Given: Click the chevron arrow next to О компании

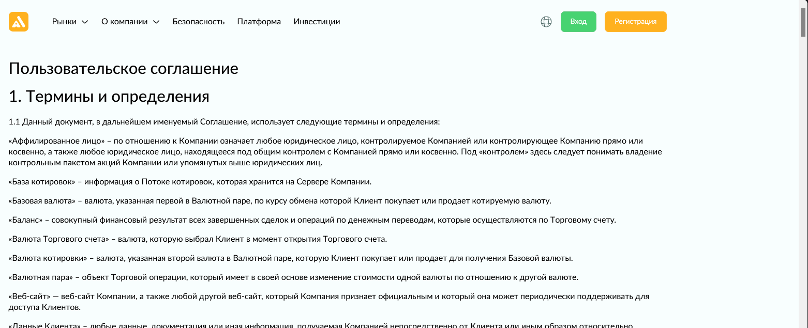Looking at the screenshot, I should pos(156,22).
